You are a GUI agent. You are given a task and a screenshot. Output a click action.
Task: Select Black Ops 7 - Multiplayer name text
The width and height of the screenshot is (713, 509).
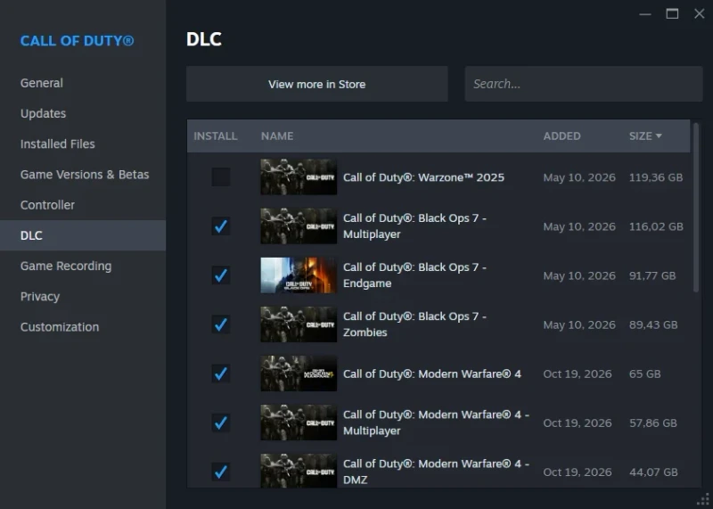point(414,226)
